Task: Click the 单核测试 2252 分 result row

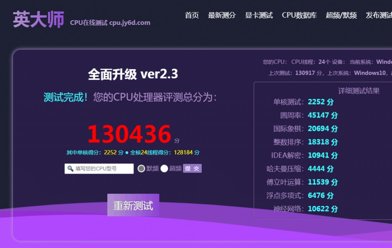Action: tap(303, 102)
